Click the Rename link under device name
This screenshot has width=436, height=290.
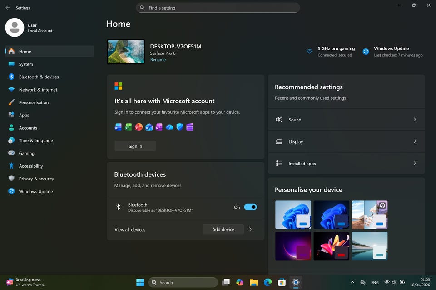pos(158,60)
